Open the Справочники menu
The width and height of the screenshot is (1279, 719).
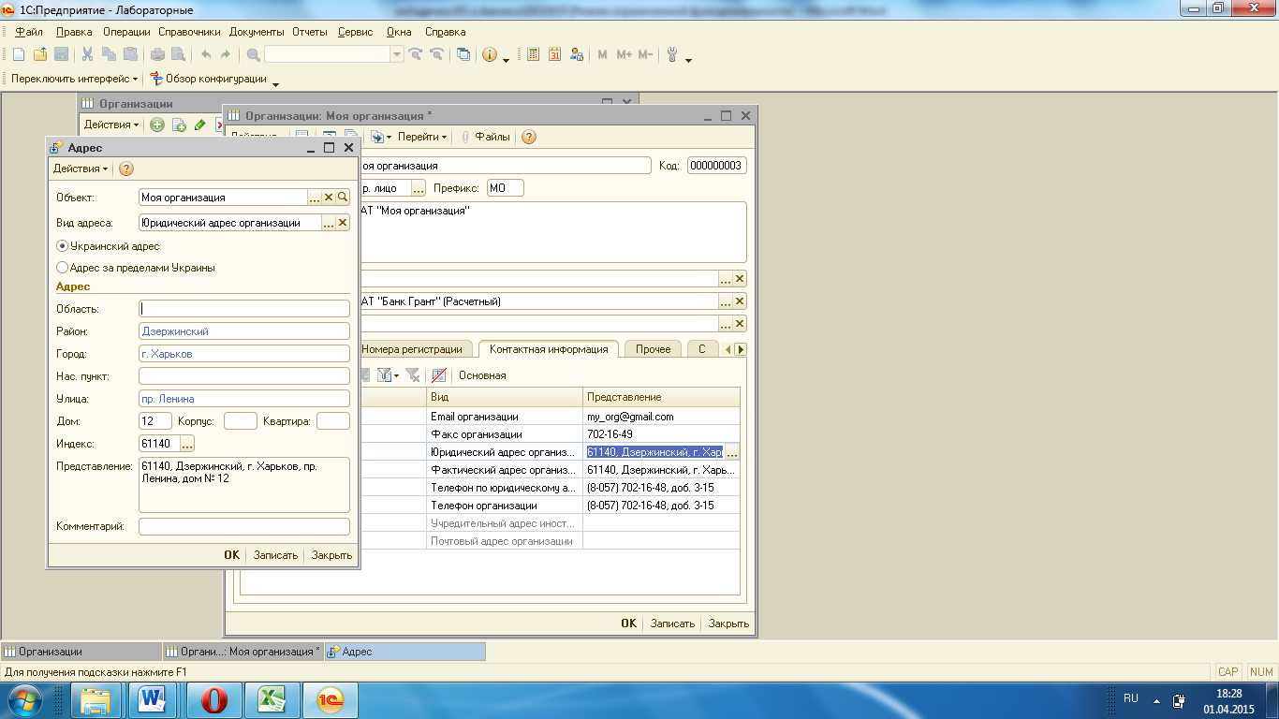pos(189,32)
